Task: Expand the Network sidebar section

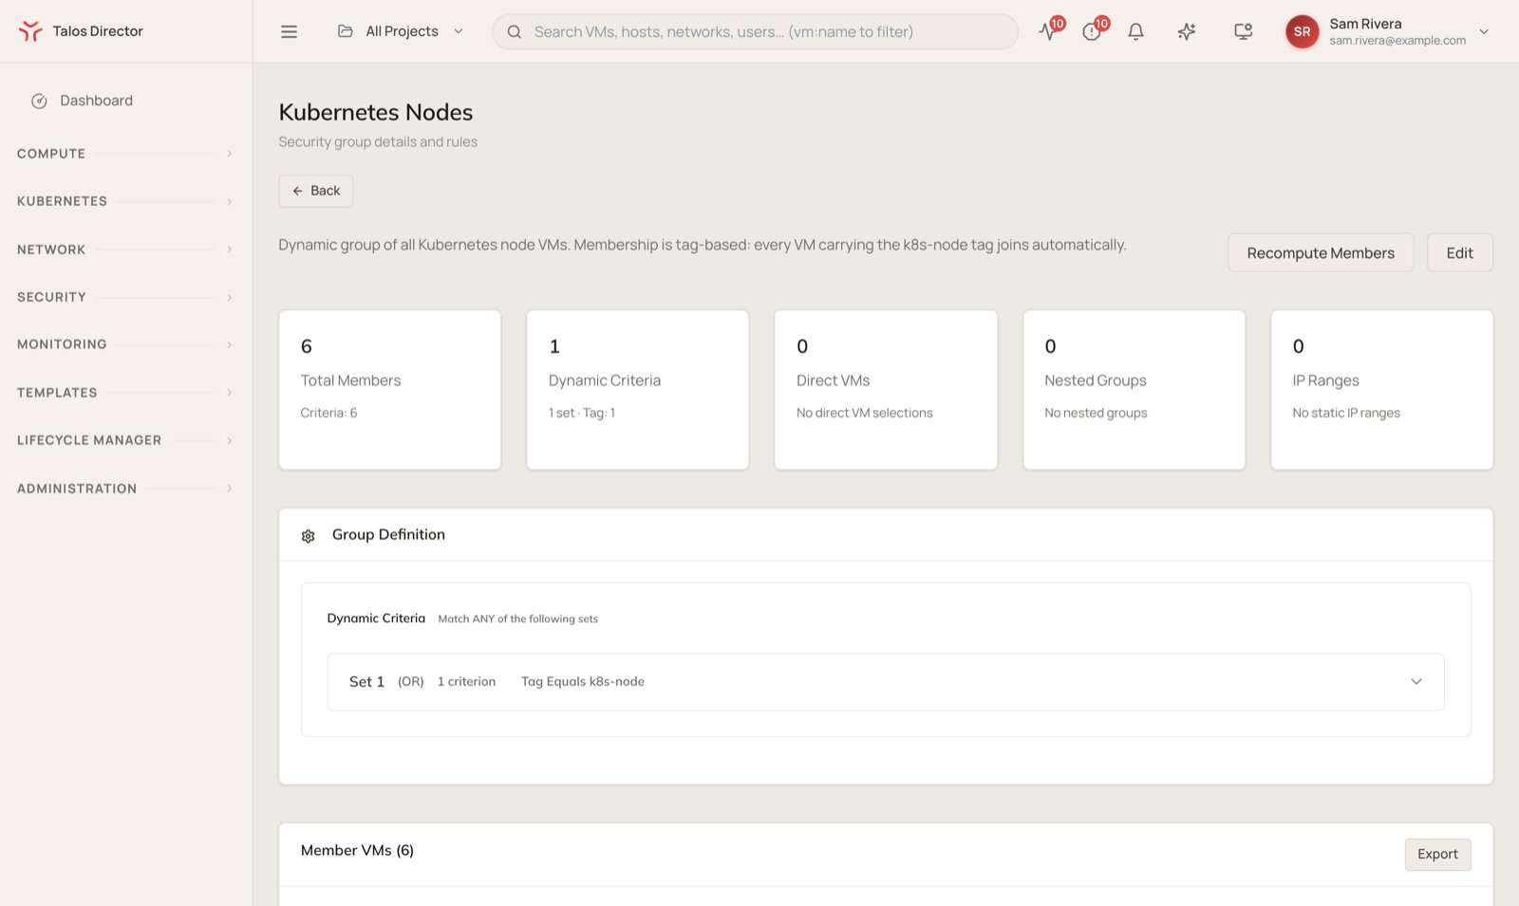Action: coord(125,250)
